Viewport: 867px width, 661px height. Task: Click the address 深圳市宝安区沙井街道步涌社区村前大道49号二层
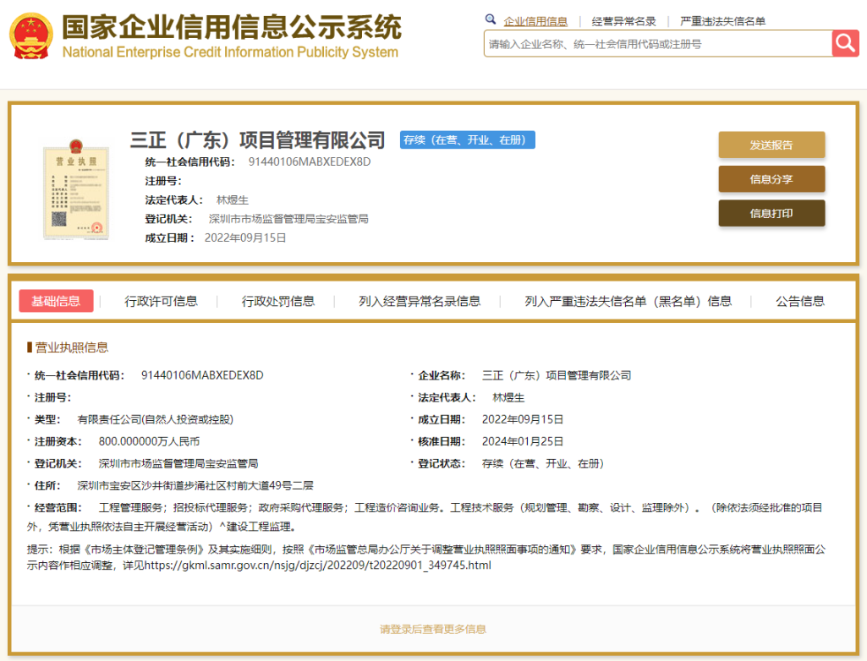tap(195, 486)
